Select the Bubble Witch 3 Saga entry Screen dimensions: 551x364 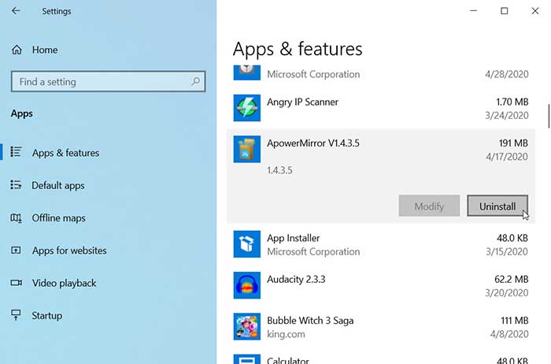tap(381, 327)
